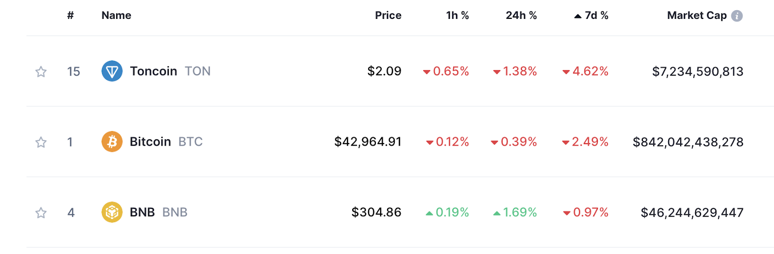Click Bitcoin price $42,964.91
The height and width of the screenshot is (254, 774).
pyautogui.click(x=368, y=142)
